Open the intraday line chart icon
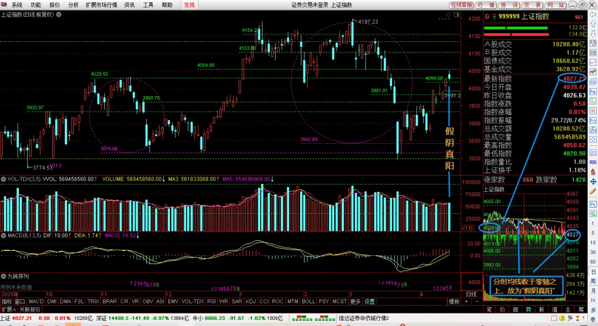 click(593, 62)
